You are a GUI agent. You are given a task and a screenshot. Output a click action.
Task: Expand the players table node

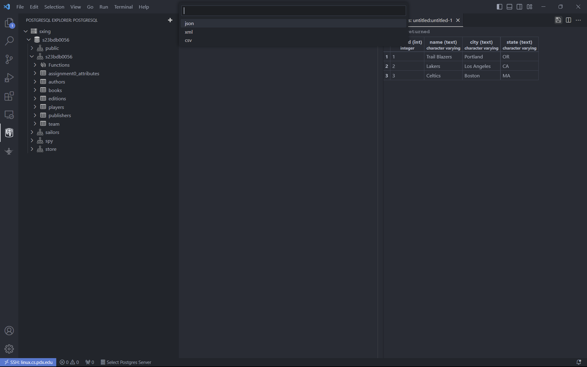tap(35, 107)
